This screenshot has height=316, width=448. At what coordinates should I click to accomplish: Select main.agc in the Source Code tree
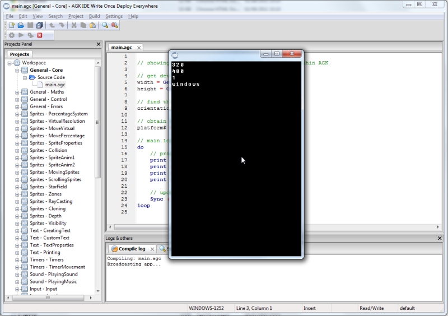pyautogui.click(x=55, y=85)
